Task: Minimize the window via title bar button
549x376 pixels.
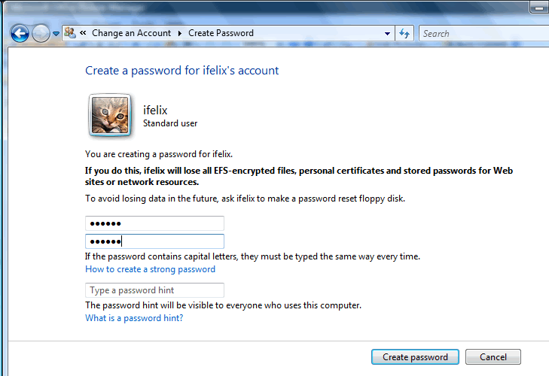Action: click(538, 7)
